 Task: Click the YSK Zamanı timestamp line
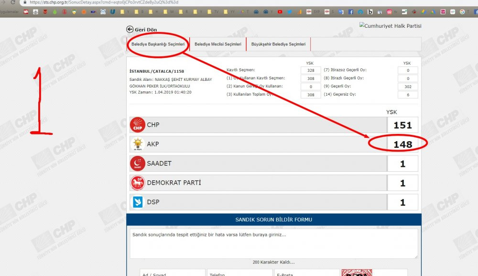(x=160, y=92)
